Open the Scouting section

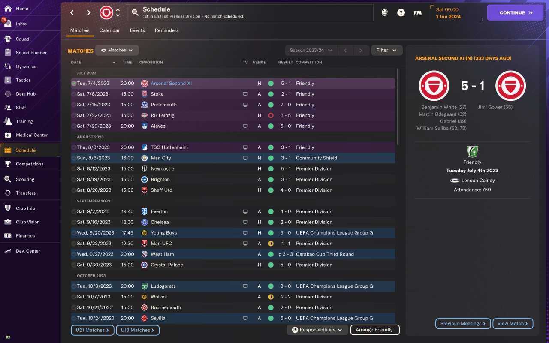point(25,179)
